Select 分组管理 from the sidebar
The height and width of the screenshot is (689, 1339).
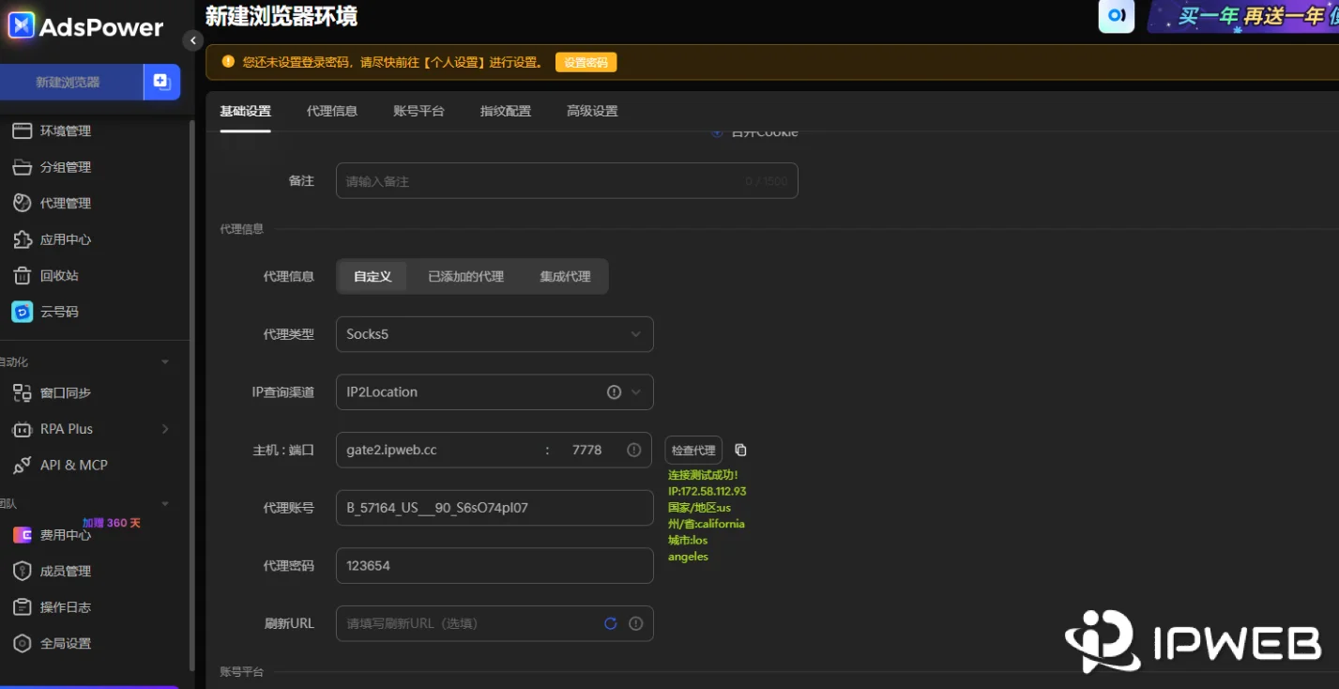pos(64,166)
